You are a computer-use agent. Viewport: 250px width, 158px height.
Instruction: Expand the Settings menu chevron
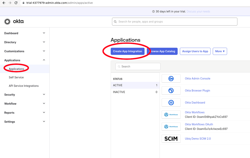pyautogui.click(x=44, y=121)
